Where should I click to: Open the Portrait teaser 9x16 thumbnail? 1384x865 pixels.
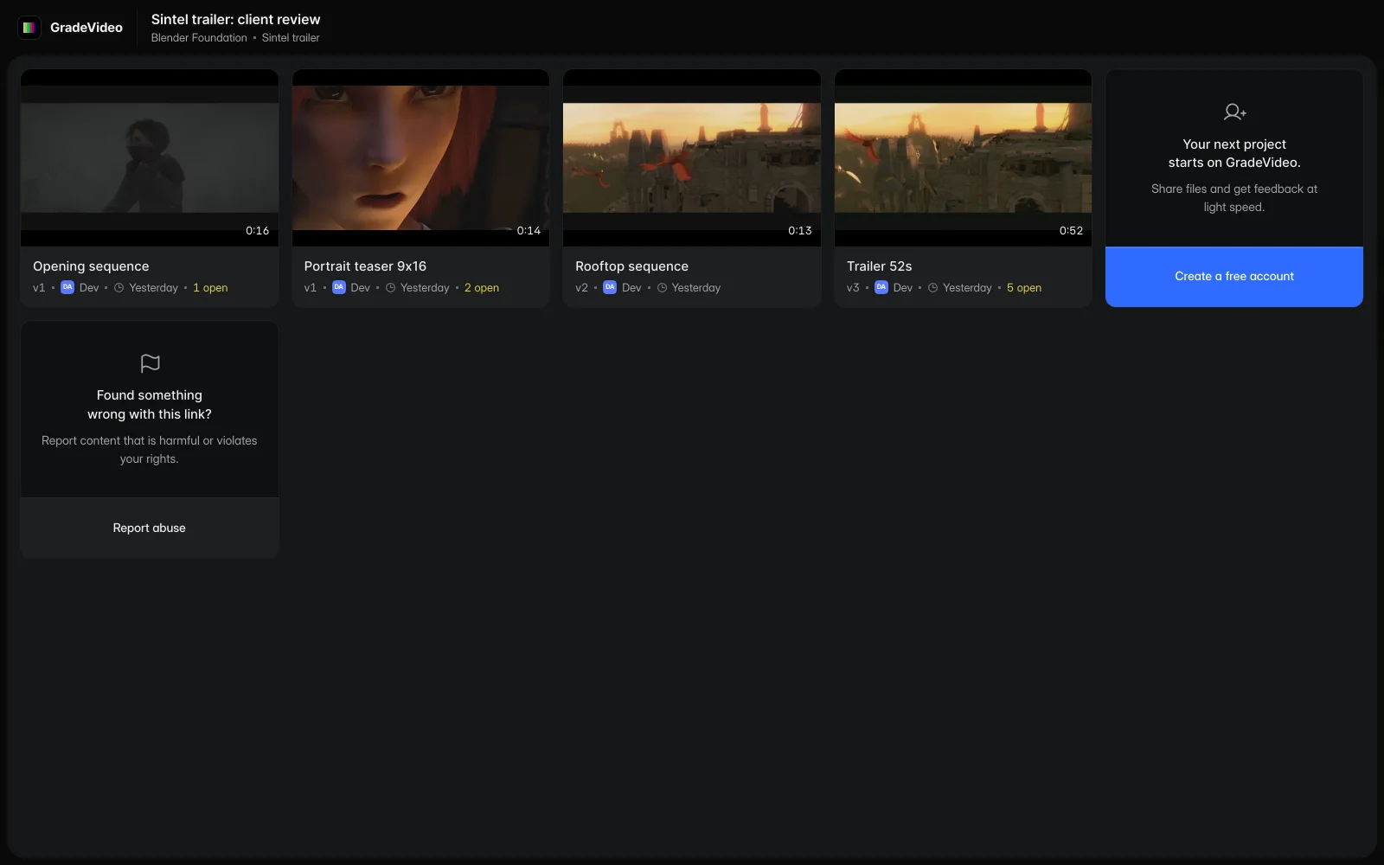(x=420, y=157)
